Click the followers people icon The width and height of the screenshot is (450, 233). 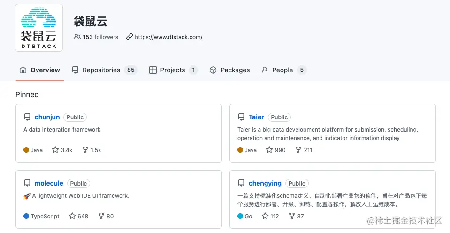coord(77,37)
